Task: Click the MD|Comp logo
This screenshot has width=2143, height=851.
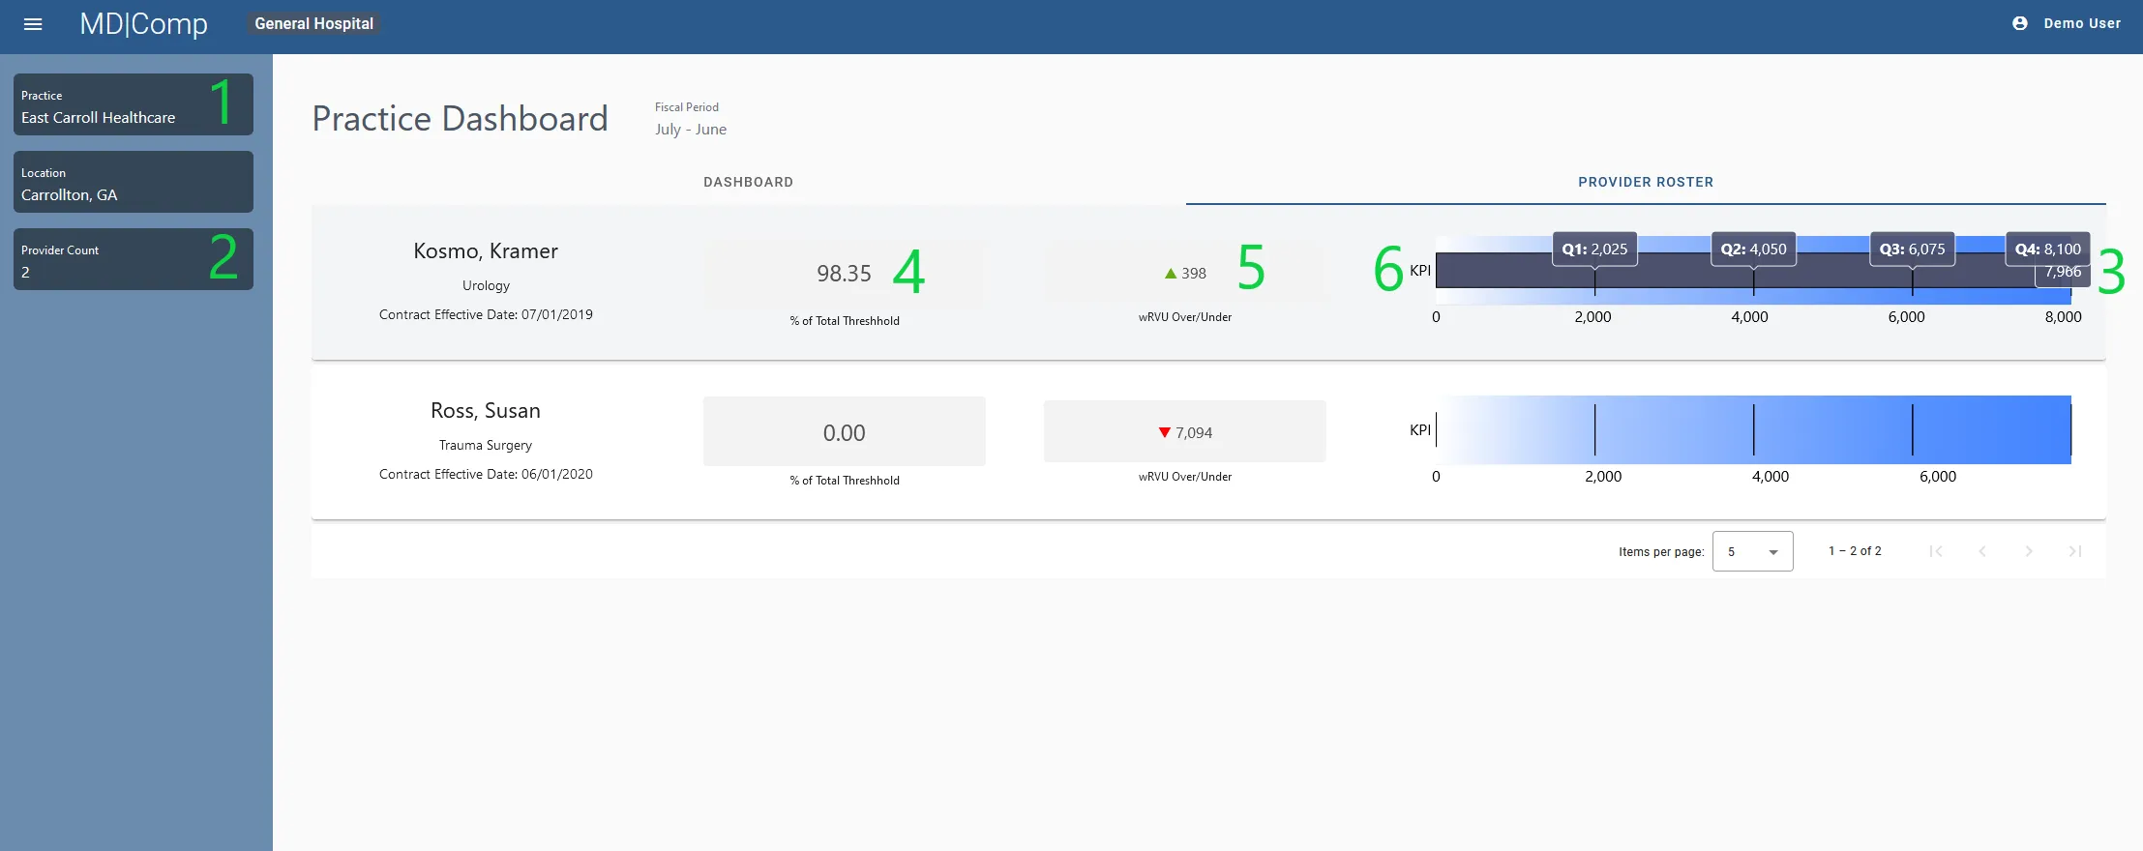Action: click(143, 23)
